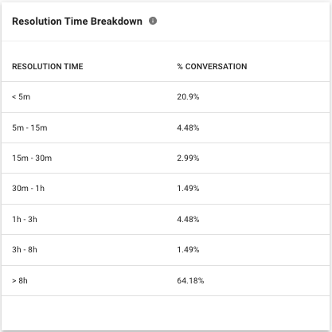Click the blank header area right of info icon
The height and width of the screenshot is (332, 332).
tap(243, 21)
